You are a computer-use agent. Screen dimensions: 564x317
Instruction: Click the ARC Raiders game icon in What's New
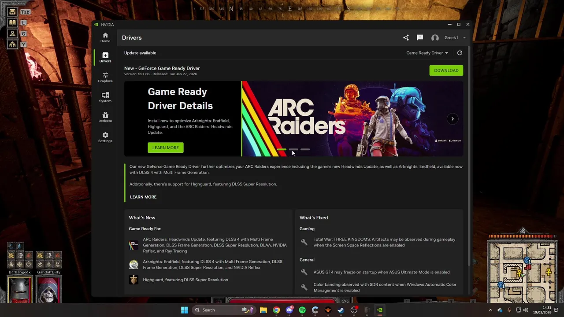coord(134,245)
